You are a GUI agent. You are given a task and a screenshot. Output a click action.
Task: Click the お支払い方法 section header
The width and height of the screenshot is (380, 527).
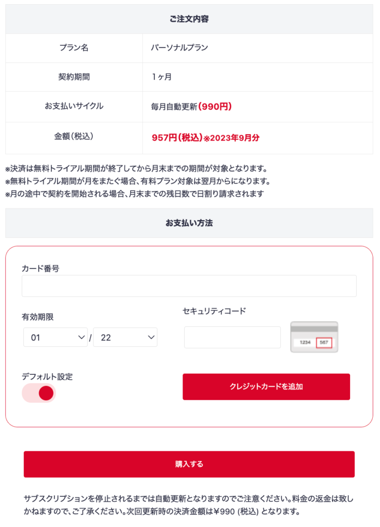(189, 223)
